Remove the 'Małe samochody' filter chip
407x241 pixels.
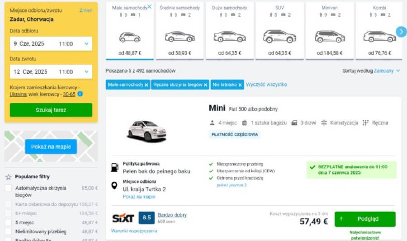pos(146,85)
